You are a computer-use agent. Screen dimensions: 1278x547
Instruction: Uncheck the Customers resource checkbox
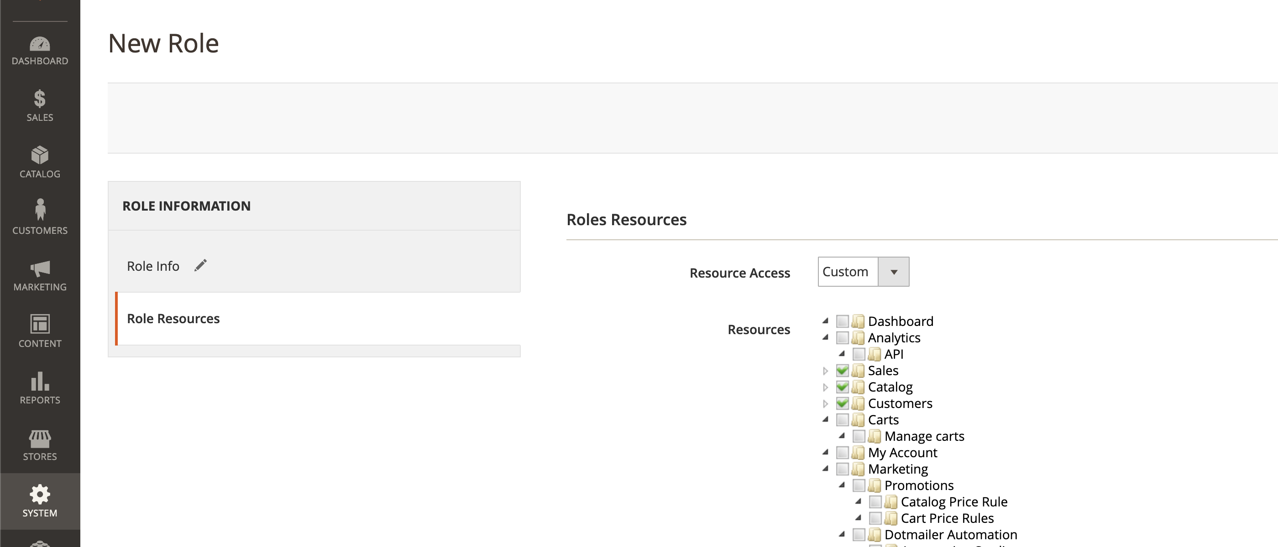tap(842, 403)
